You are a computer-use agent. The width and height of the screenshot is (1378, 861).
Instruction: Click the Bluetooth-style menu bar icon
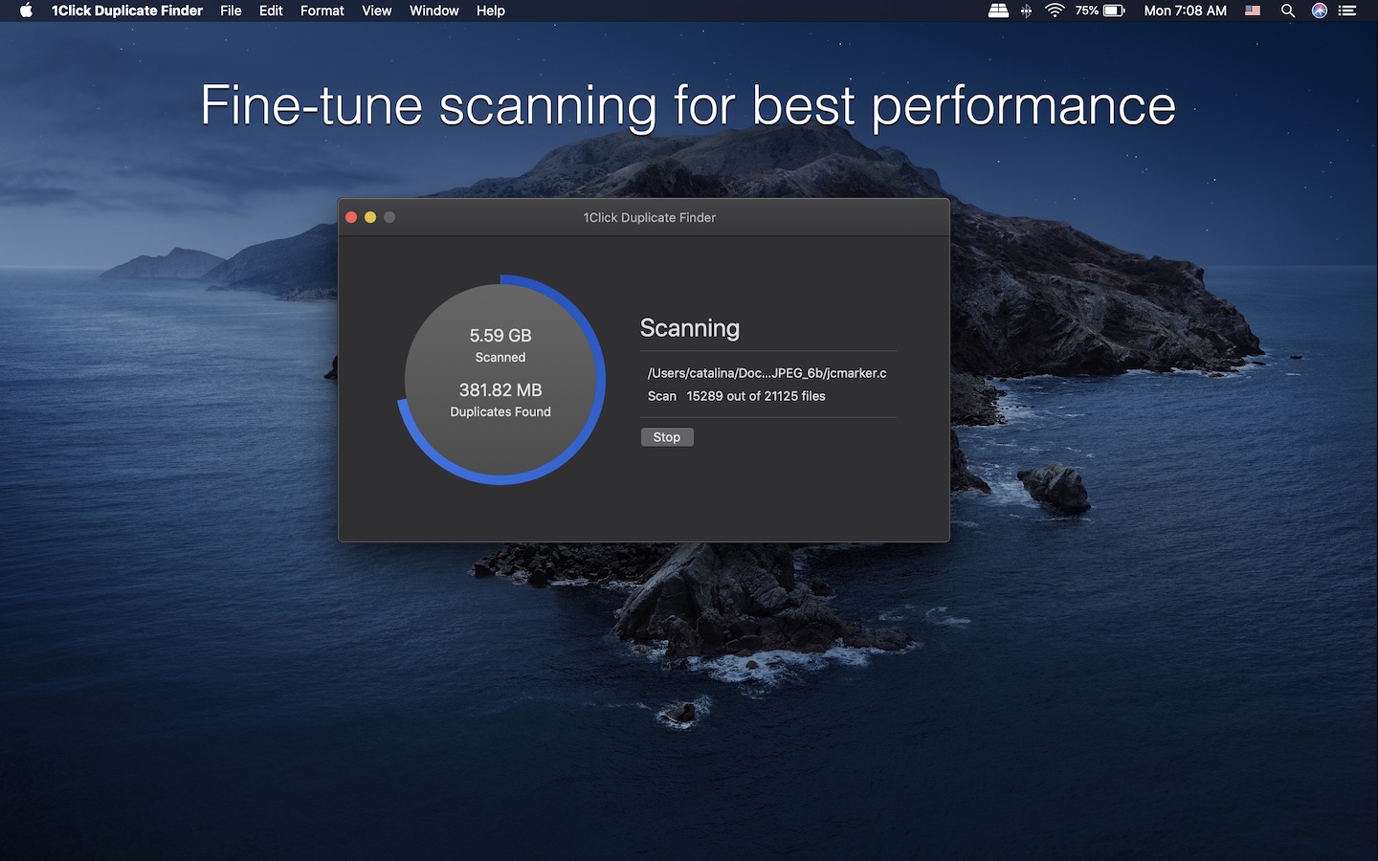pos(1026,11)
